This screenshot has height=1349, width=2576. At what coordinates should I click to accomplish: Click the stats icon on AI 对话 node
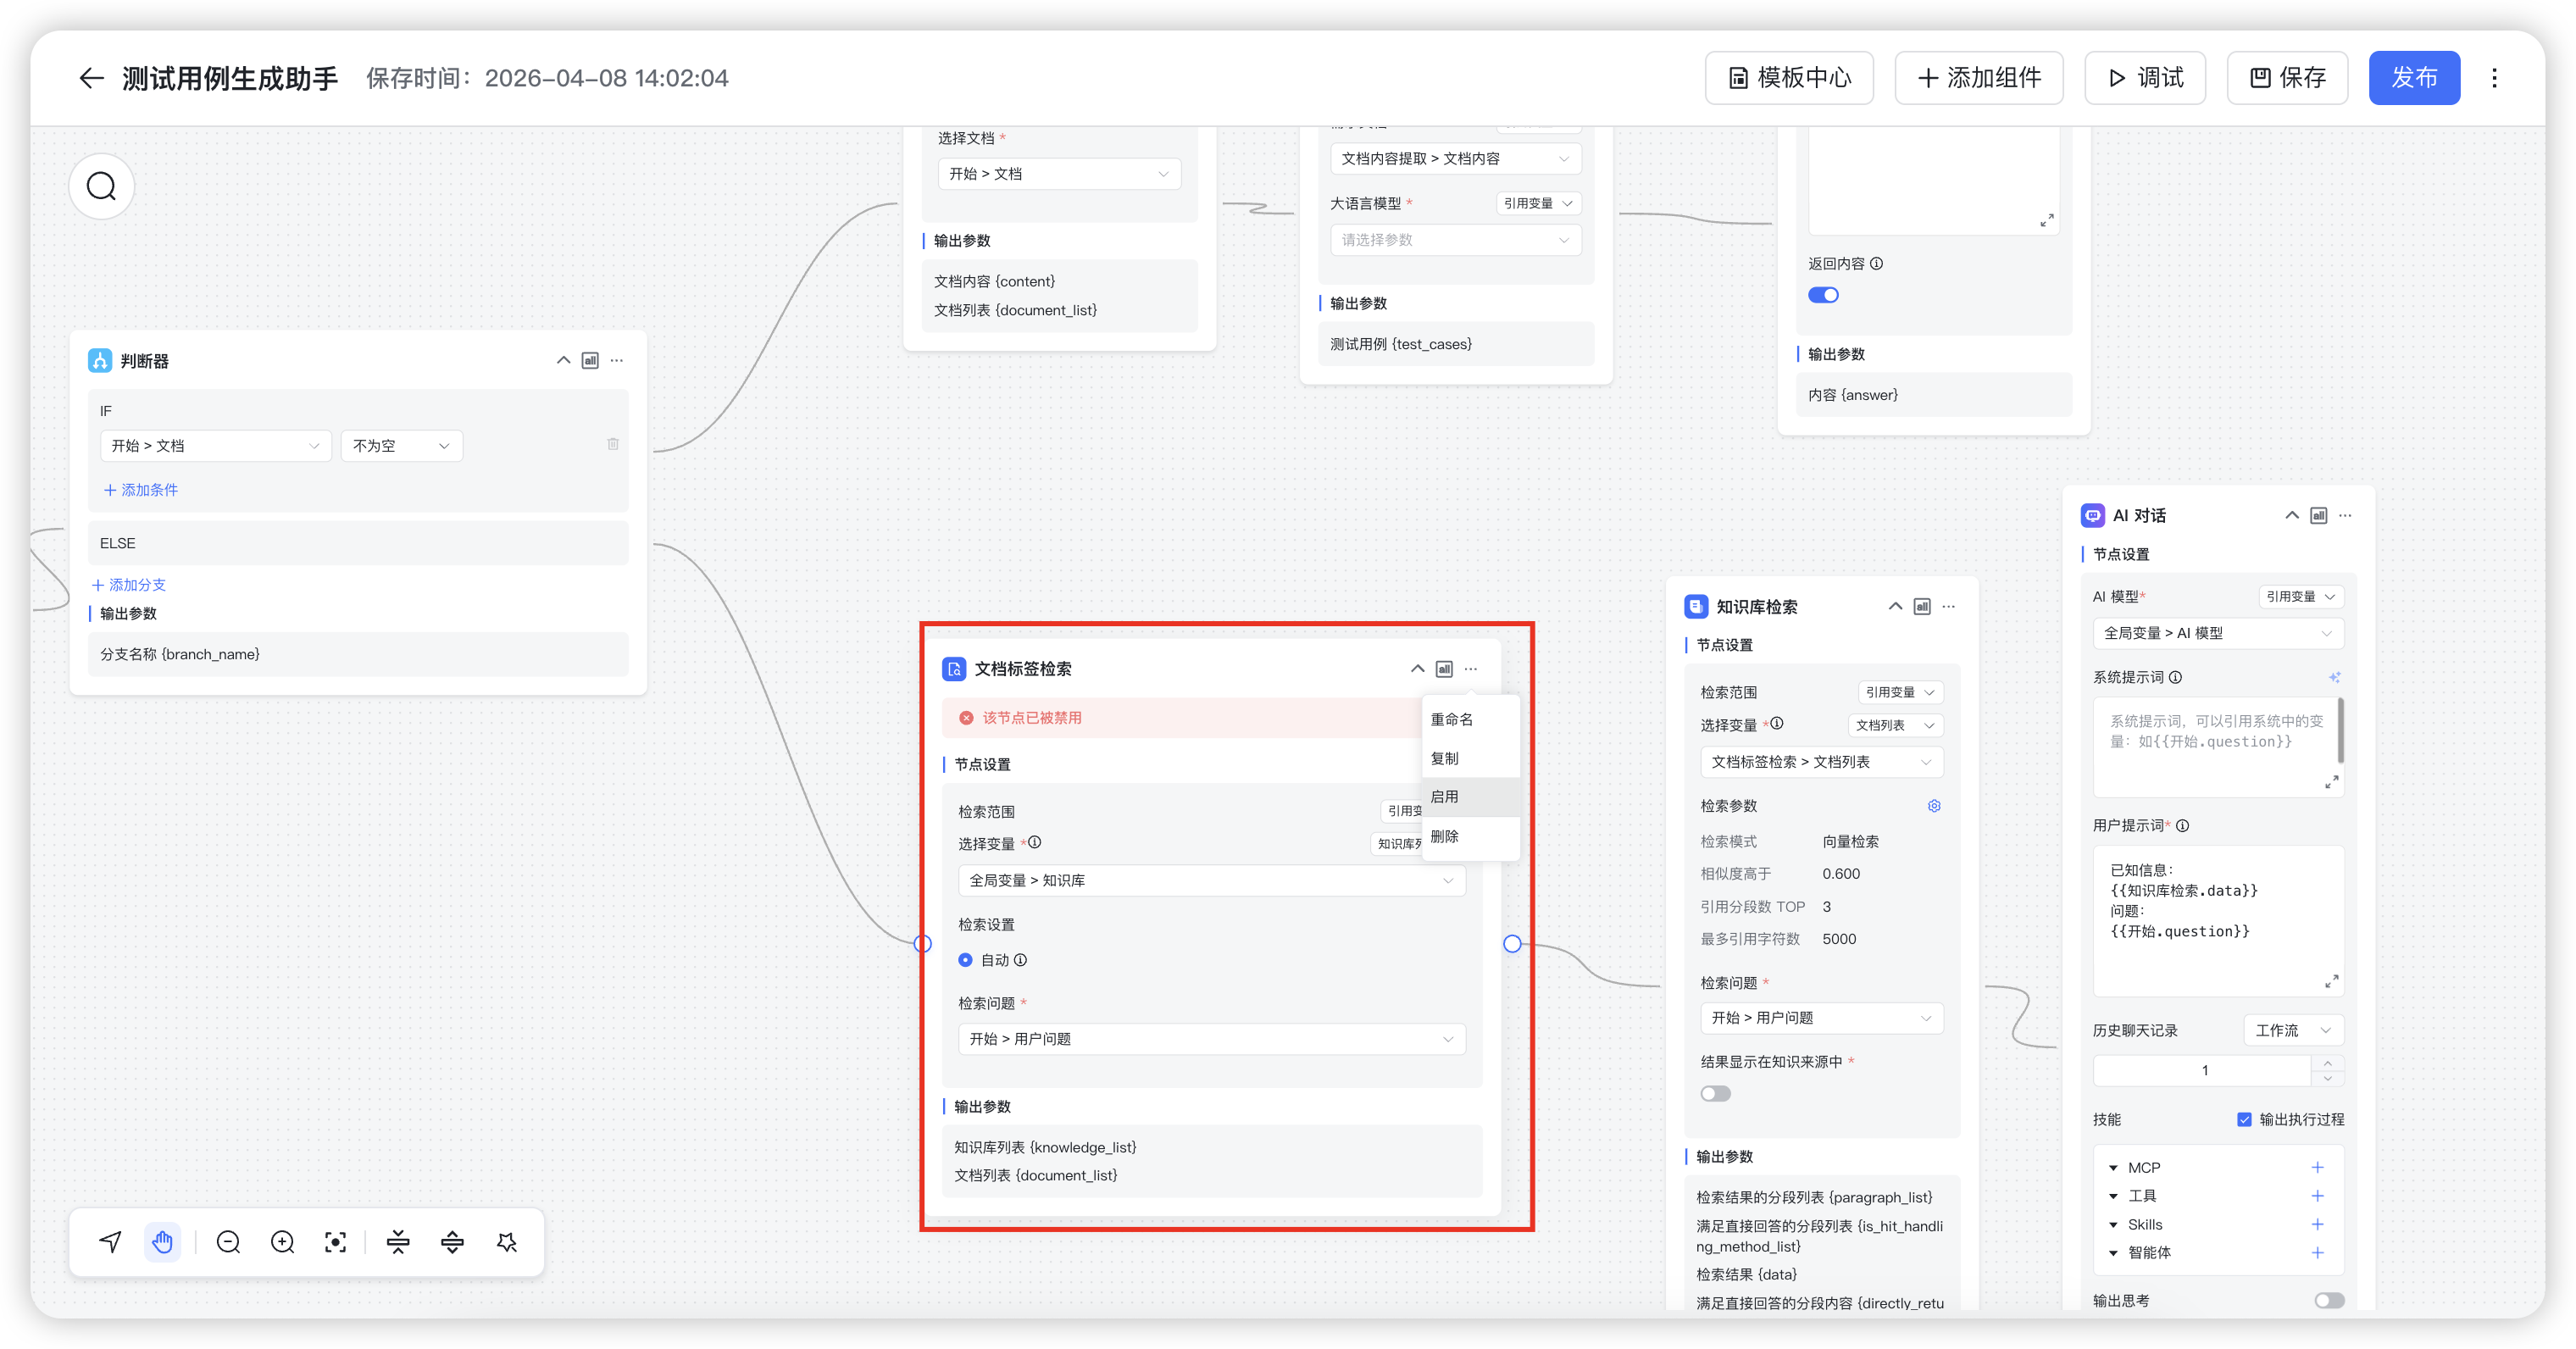click(2319, 515)
